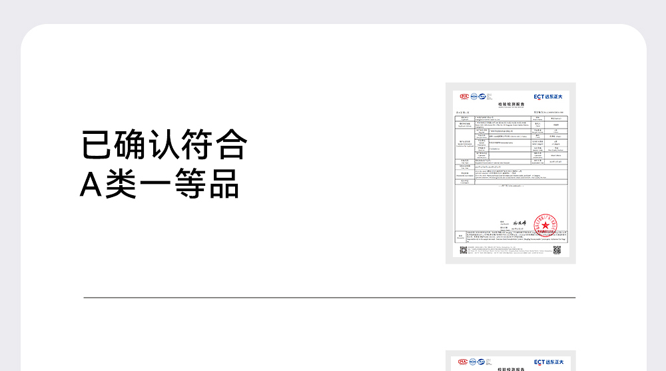Viewport: 666px width, 371px height.
Task: Click the CNAS logo on second report
Action: click(x=482, y=362)
